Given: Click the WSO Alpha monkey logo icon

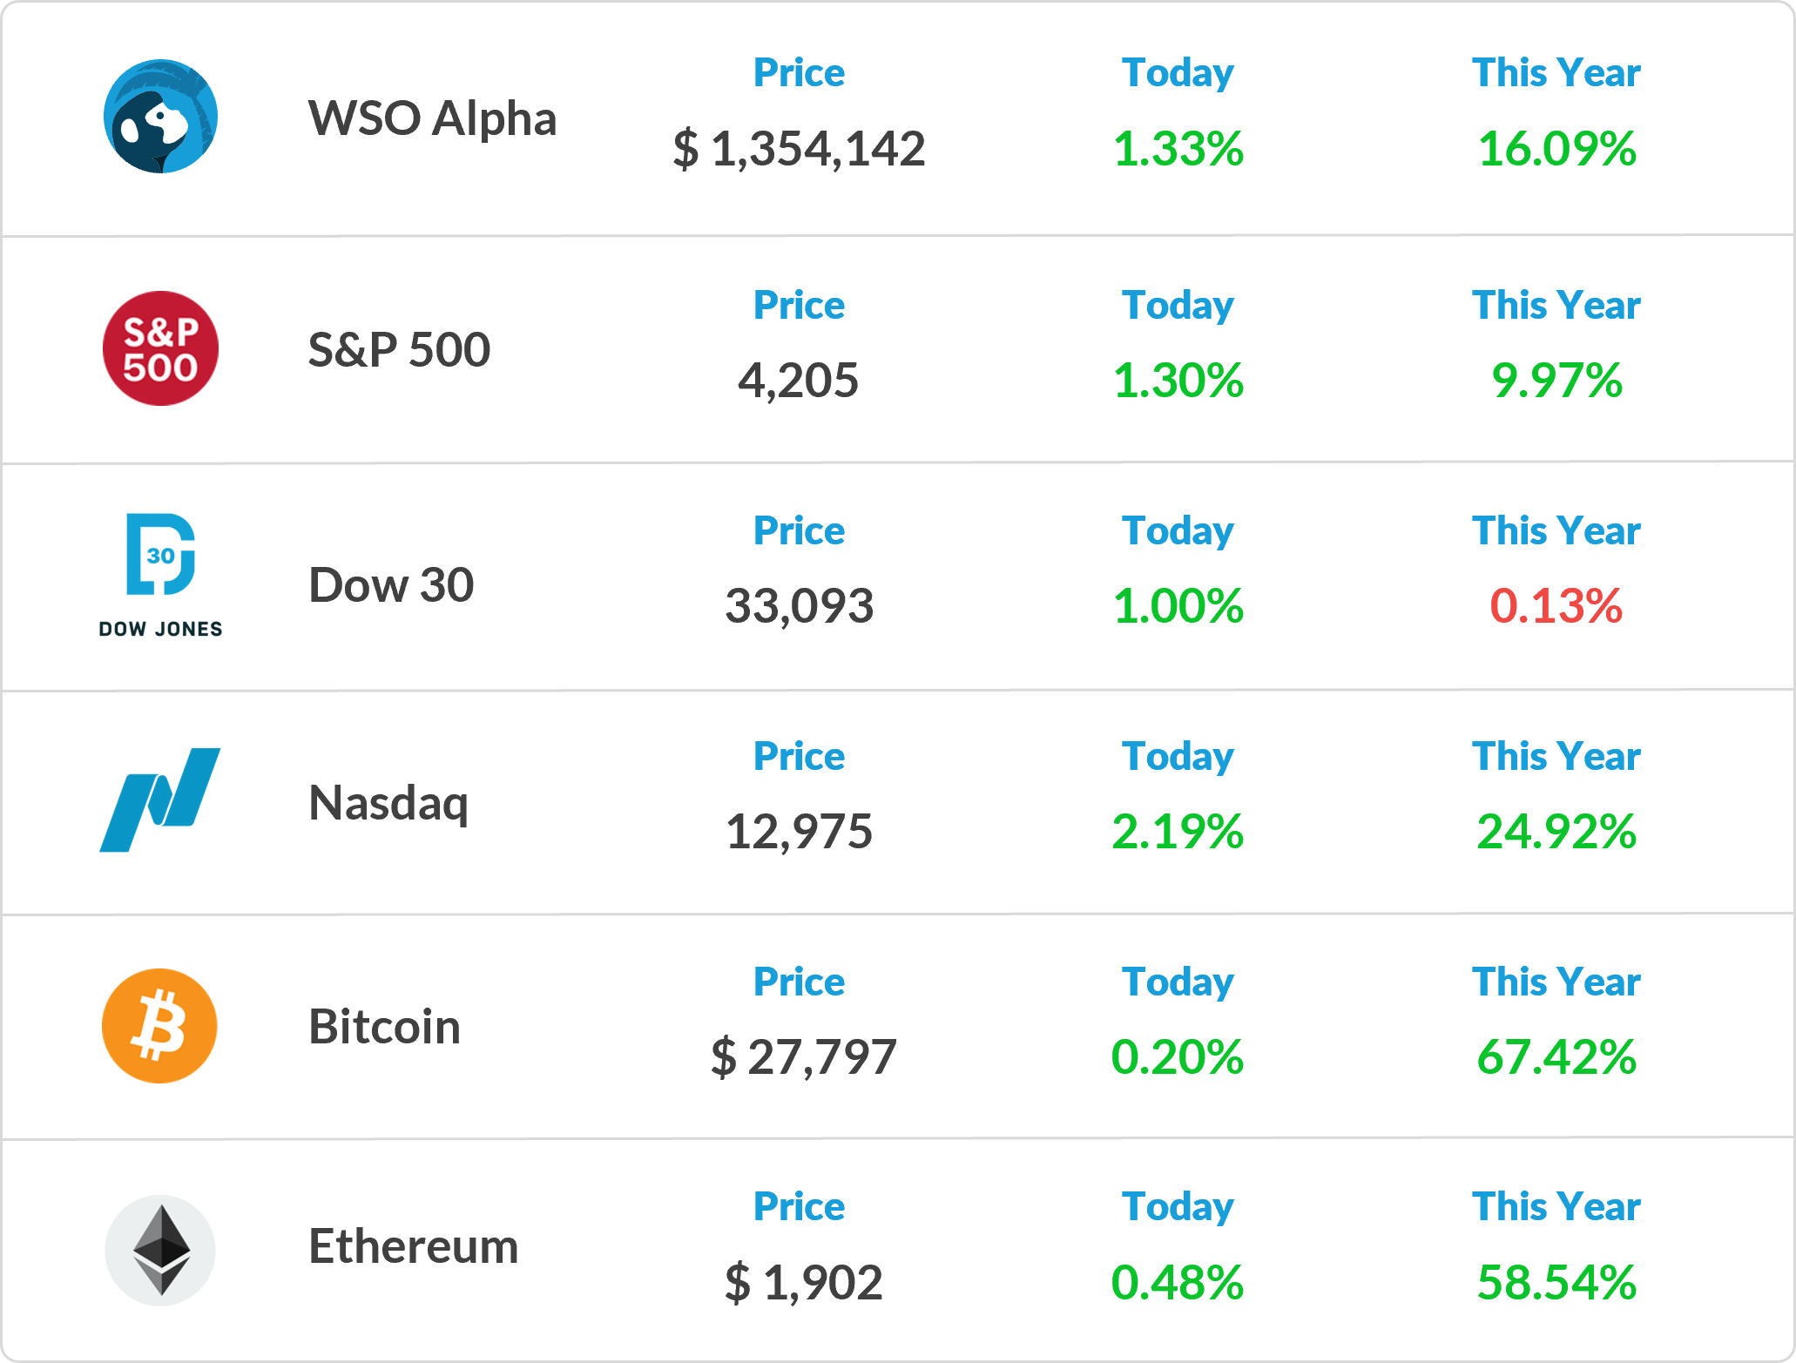Looking at the screenshot, I should [160, 117].
